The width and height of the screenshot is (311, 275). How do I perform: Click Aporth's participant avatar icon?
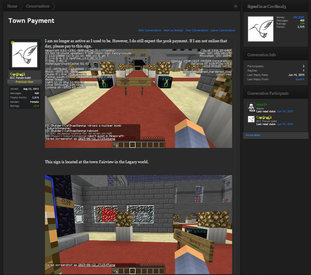[251, 106]
